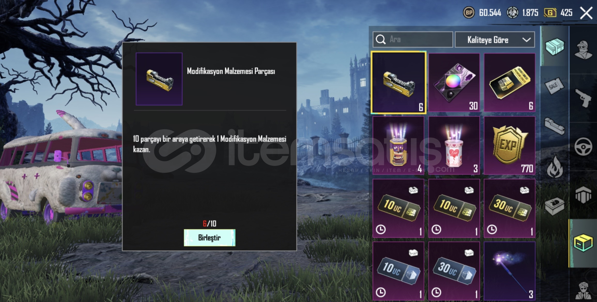The height and width of the screenshot is (302, 597).
Task: Click the BP currency coin icon
Action: 469,13
